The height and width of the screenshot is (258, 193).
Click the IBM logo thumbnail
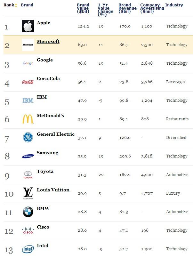click(x=28, y=101)
